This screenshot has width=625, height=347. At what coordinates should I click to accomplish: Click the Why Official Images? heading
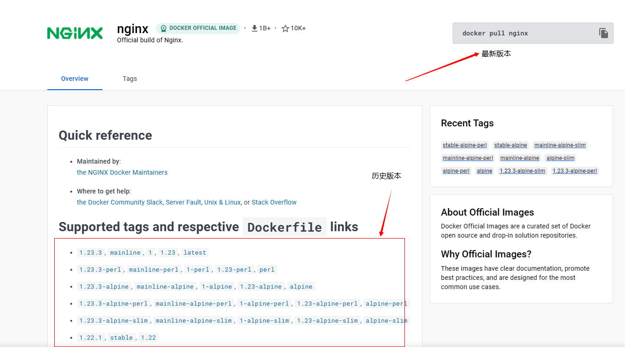coord(486,254)
